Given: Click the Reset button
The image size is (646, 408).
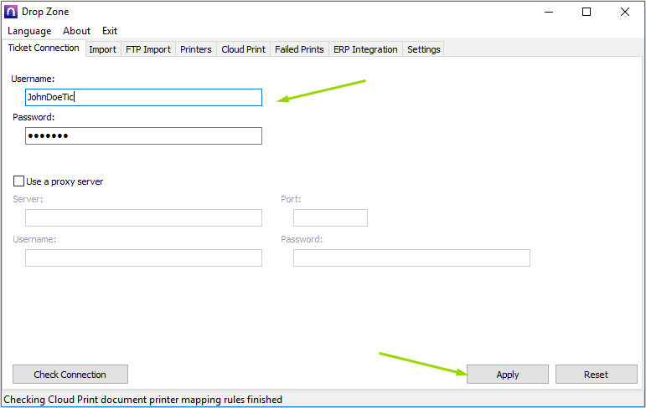Looking at the screenshot, I should coord(597,375).
